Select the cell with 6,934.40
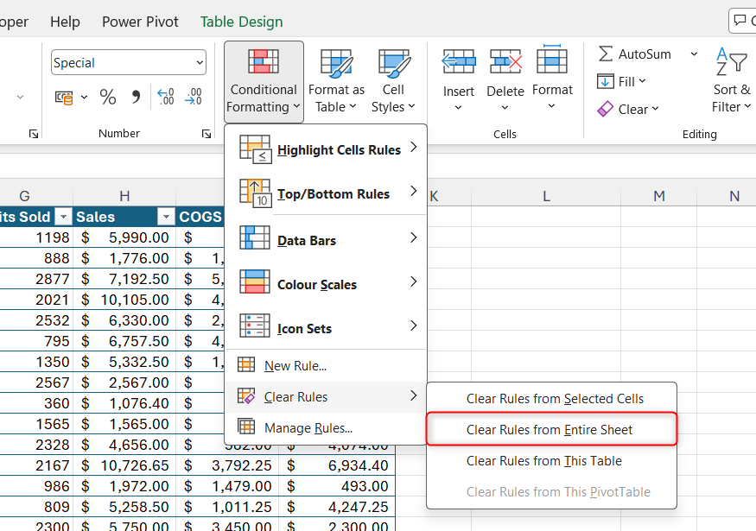The image size is (756, 531). pos(337,465)
